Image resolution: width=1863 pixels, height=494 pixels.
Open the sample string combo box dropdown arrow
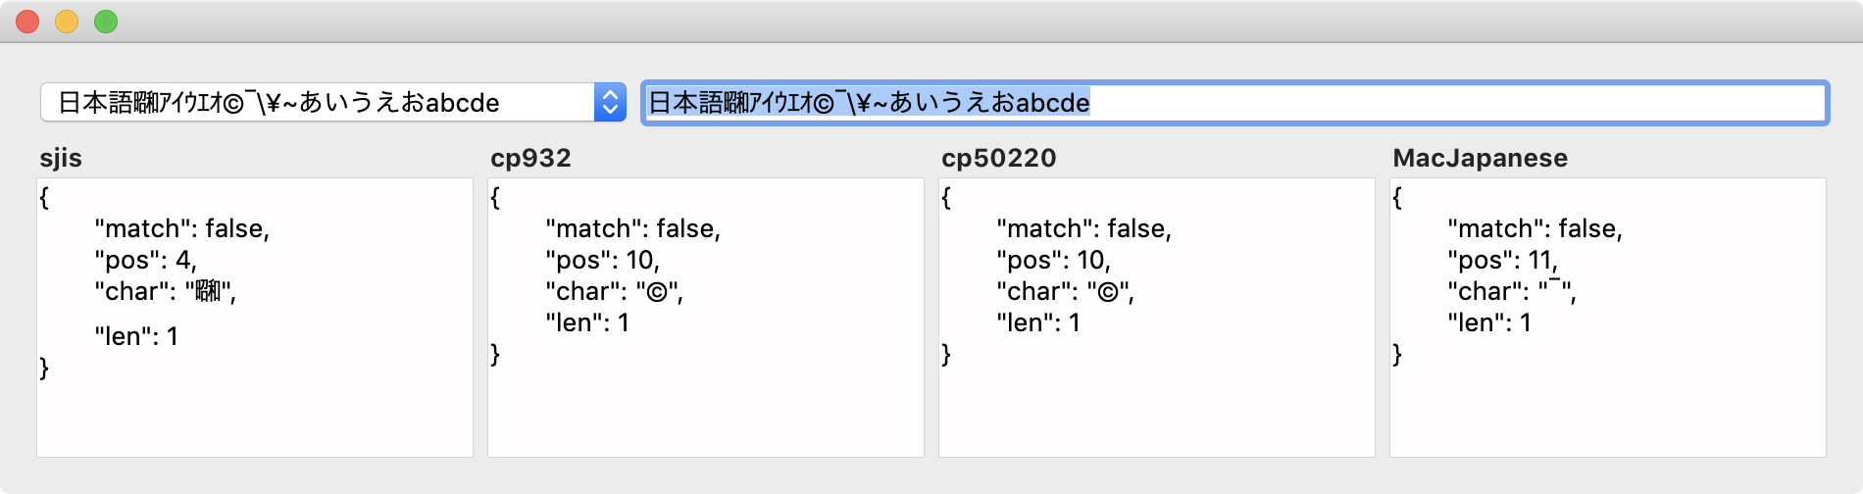[x=610, y=102]
